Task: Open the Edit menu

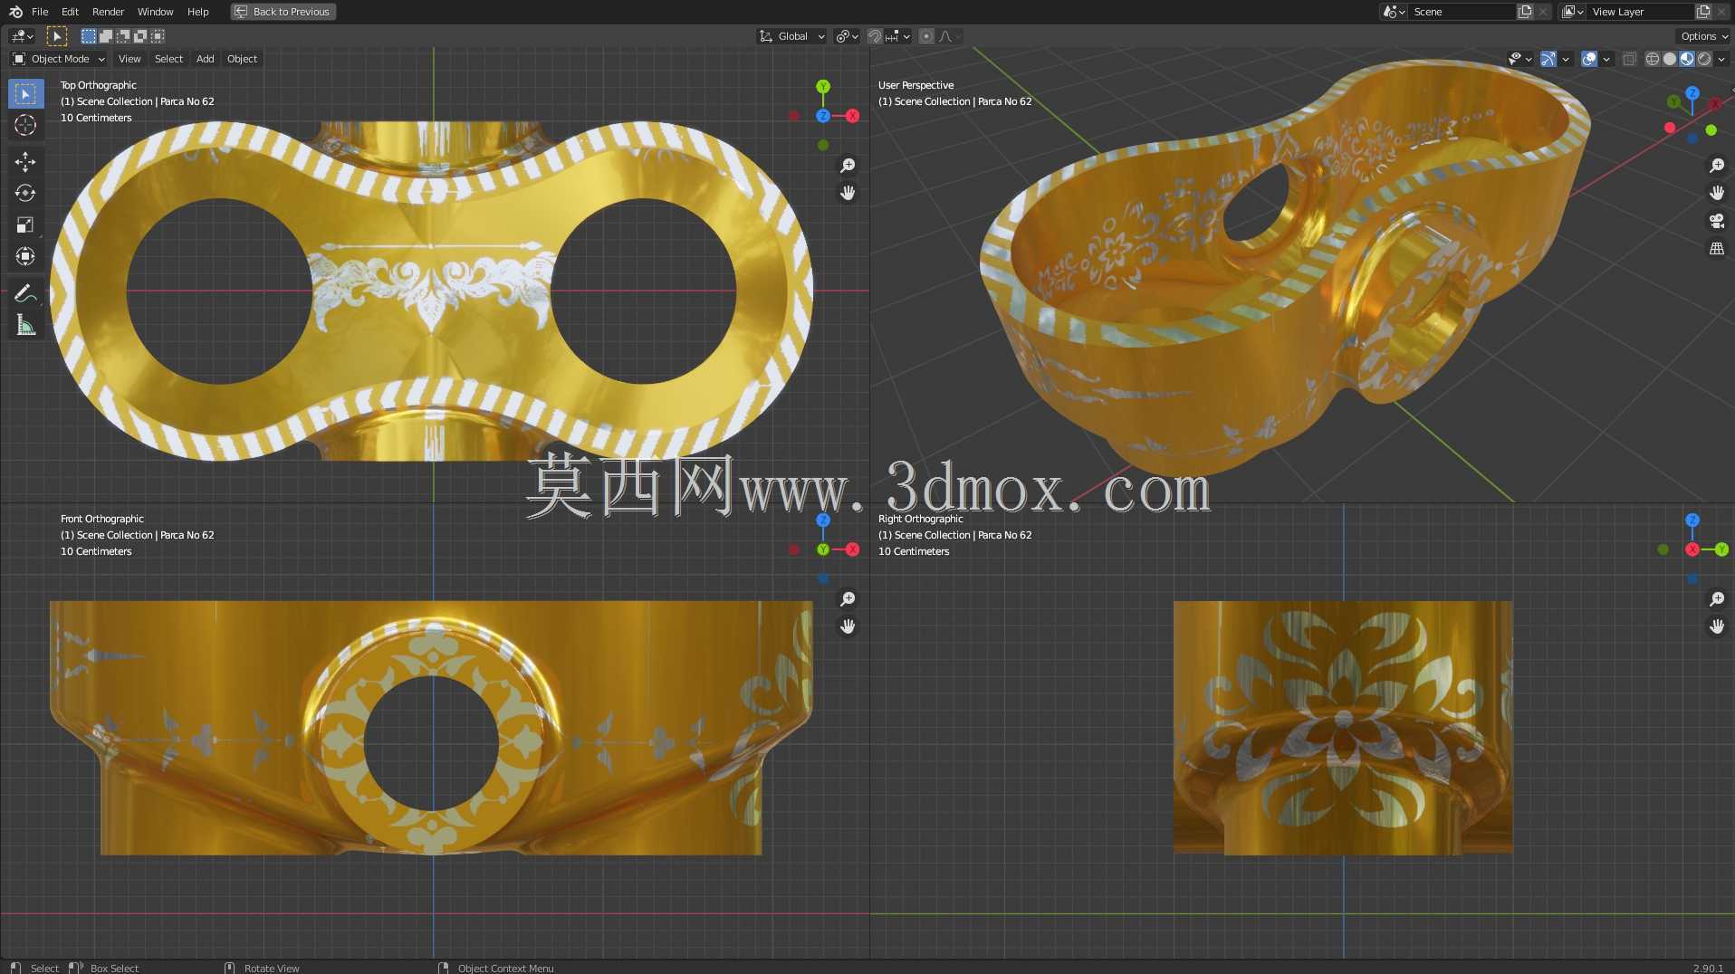Action: click(x=70, y=12)
